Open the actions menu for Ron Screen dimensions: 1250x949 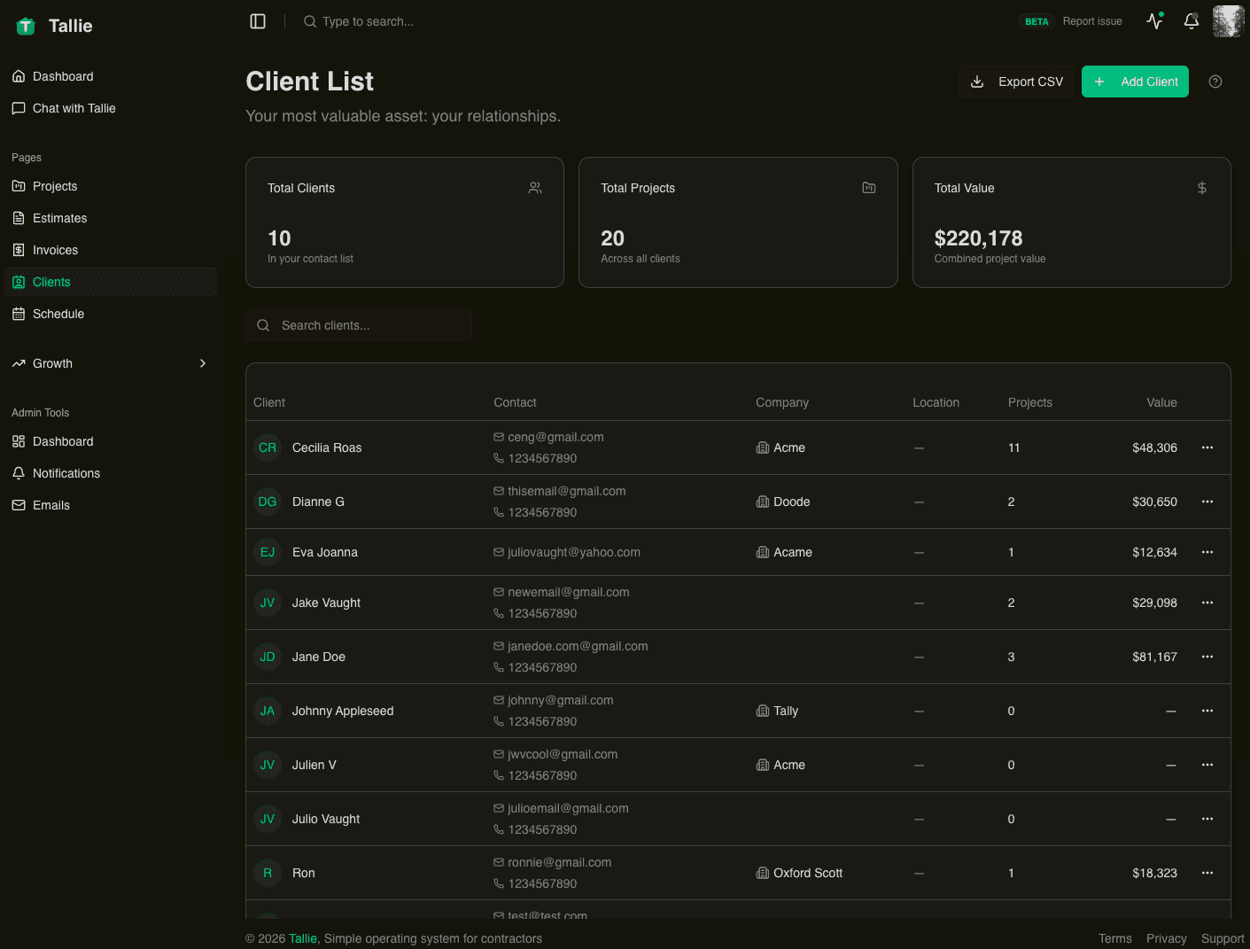coord(1207,873)
